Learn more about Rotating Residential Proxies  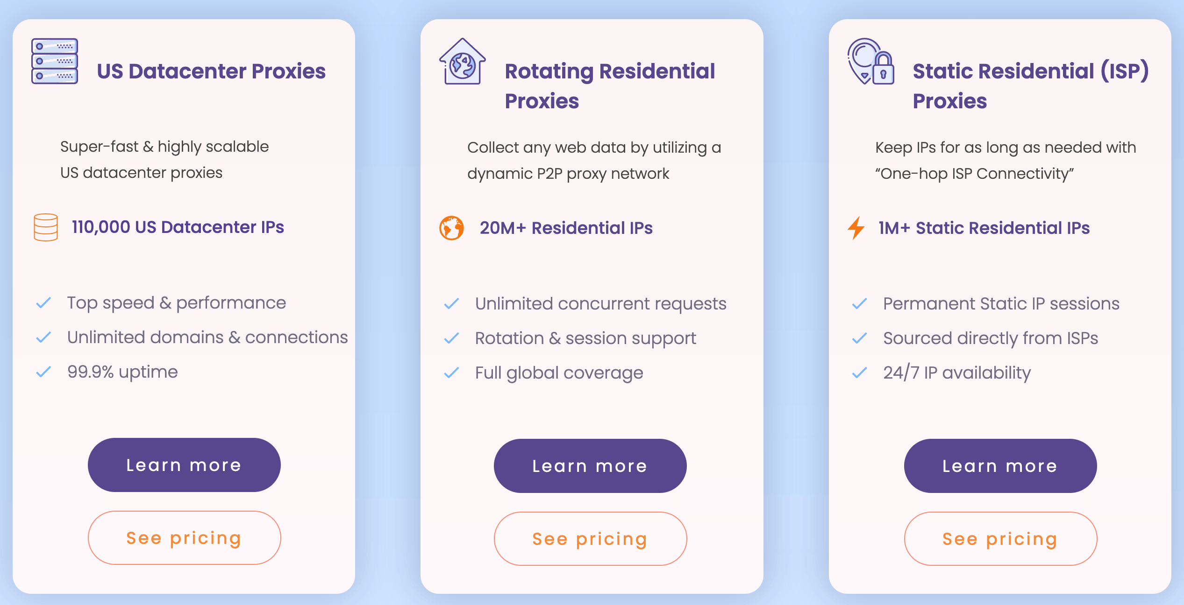(x=590, y=466)
